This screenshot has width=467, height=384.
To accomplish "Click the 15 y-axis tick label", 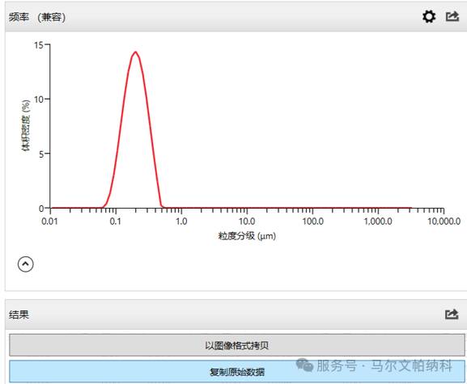I will pos(39,45).
